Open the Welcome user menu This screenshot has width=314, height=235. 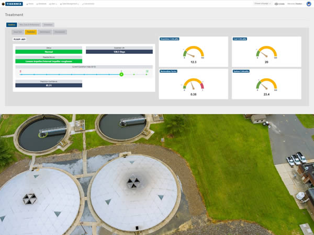[295, 4]
